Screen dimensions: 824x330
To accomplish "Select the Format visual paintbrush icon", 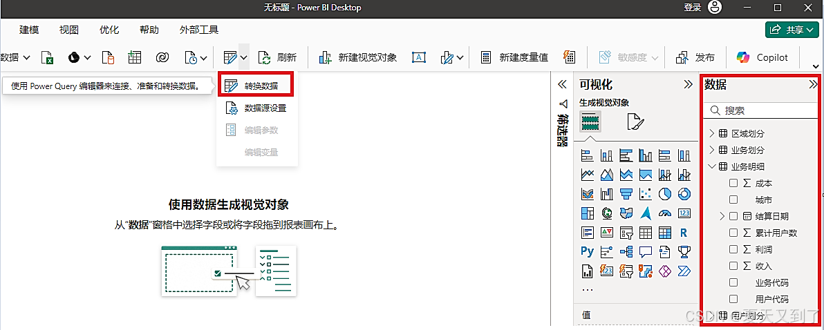I will point(635,122).
